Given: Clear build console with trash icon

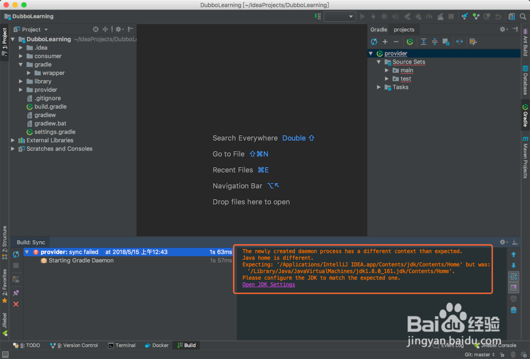Looking at the screenshot, I should point(514,310).
